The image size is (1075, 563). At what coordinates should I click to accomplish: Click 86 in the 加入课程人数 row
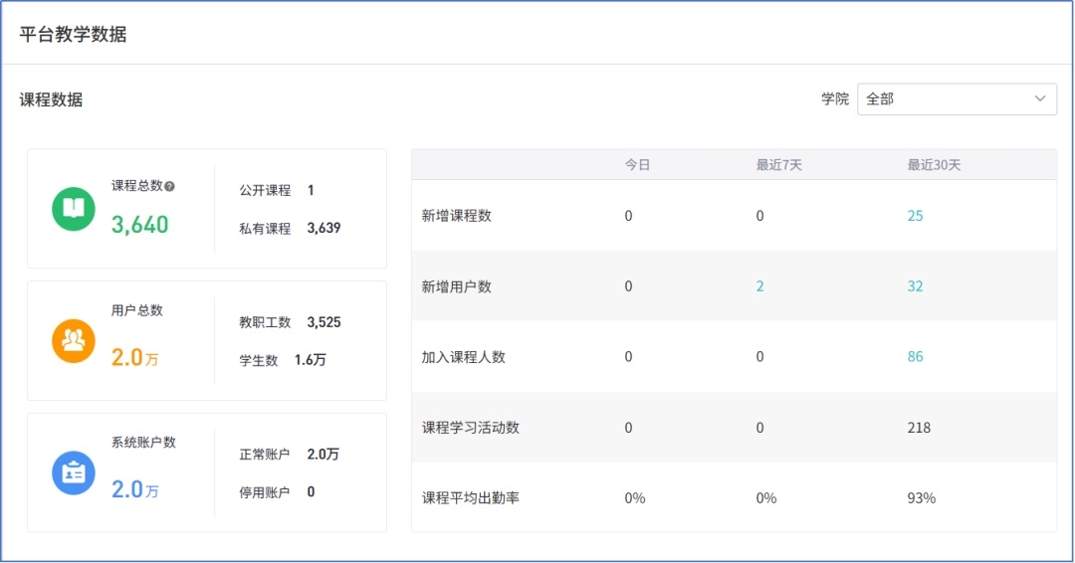click(915, 357)
